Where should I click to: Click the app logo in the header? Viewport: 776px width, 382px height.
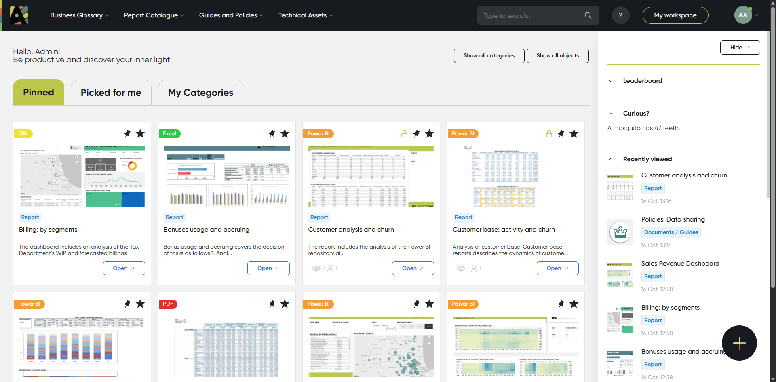tap(19, 15)
